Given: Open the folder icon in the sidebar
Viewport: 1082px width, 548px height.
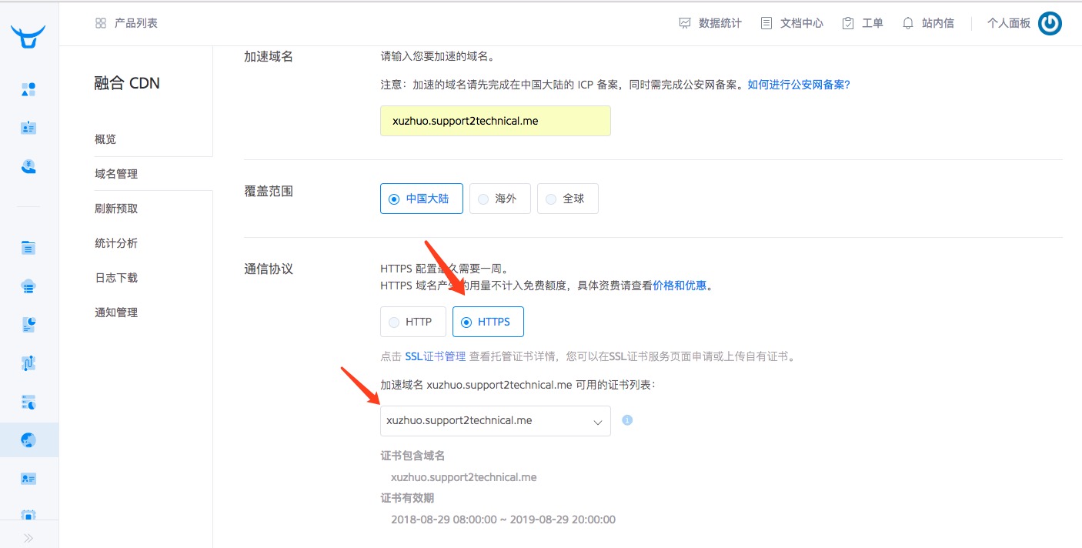Looking at the screenshot, I should (28, 247).
